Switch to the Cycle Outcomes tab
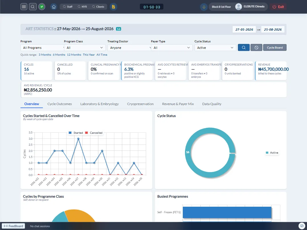Screen dimensions: 307x230 (x=59, y=104)
